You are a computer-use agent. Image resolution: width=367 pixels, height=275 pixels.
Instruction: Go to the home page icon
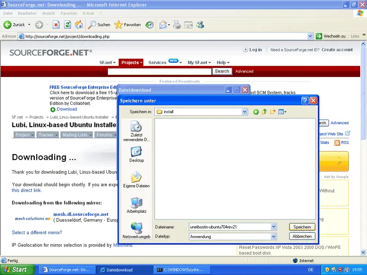pos(79,25)
